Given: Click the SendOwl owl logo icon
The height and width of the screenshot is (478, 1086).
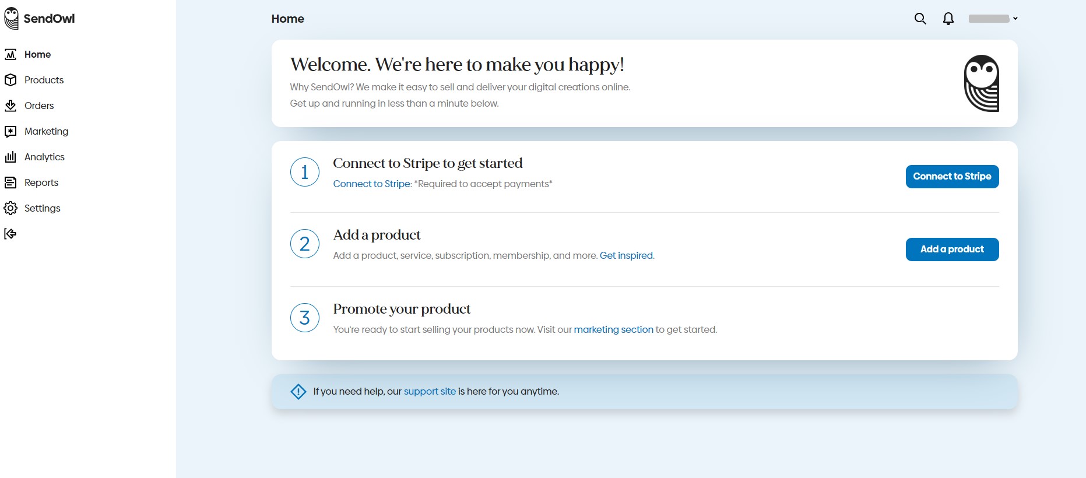Looking at the screenshot, I should (11, 19).
